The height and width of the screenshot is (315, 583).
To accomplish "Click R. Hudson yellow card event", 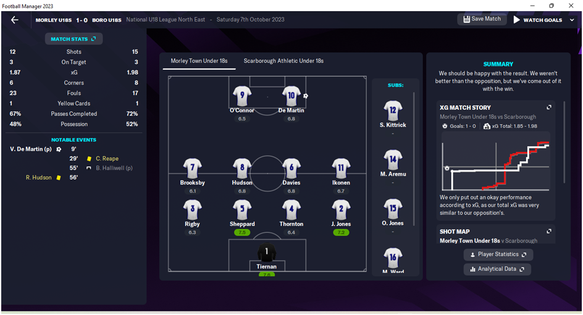I will coord(52,178).
